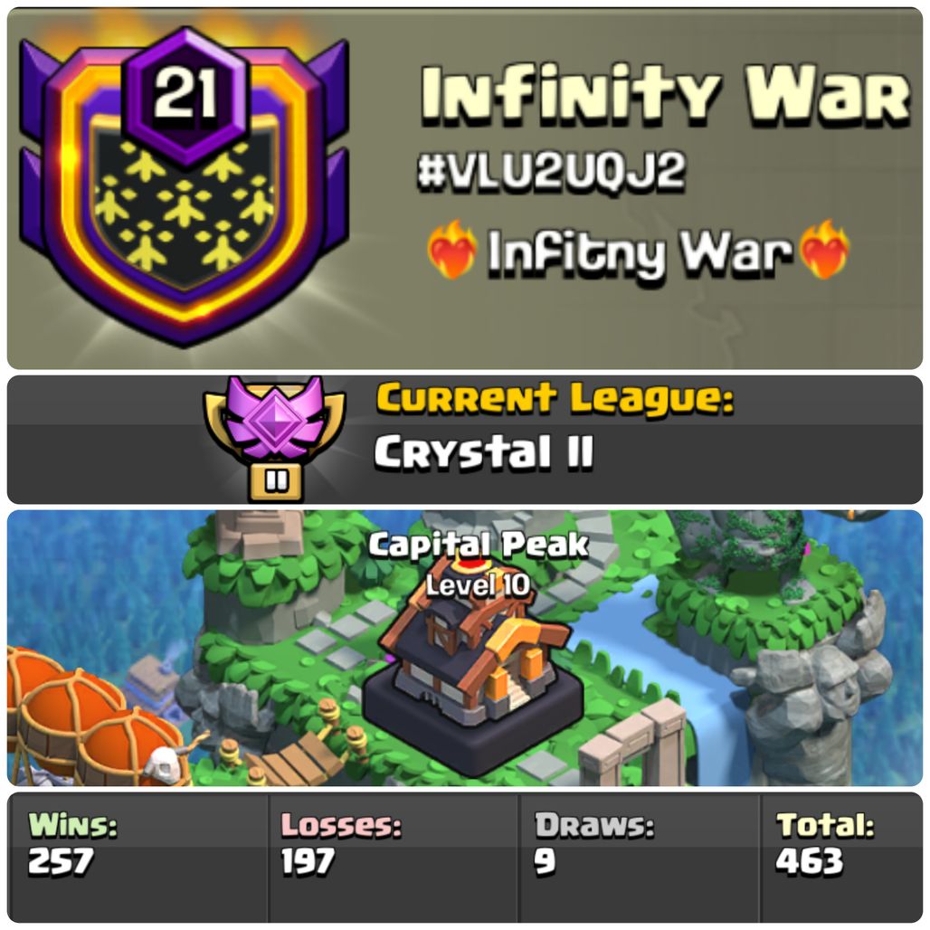Tap the number 21 hexagon level emblem
Image resolution: width=930 pixels, height=930 pixels.
(x=185, y=95)
